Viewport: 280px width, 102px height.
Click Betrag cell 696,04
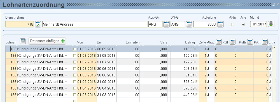point(183,82)
